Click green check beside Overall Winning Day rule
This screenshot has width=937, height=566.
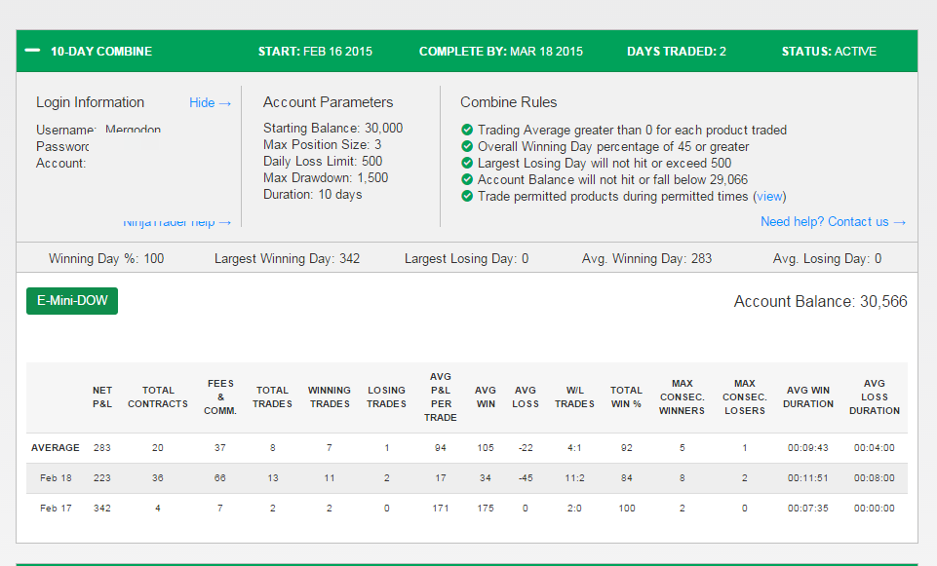[x=467, y=146]
